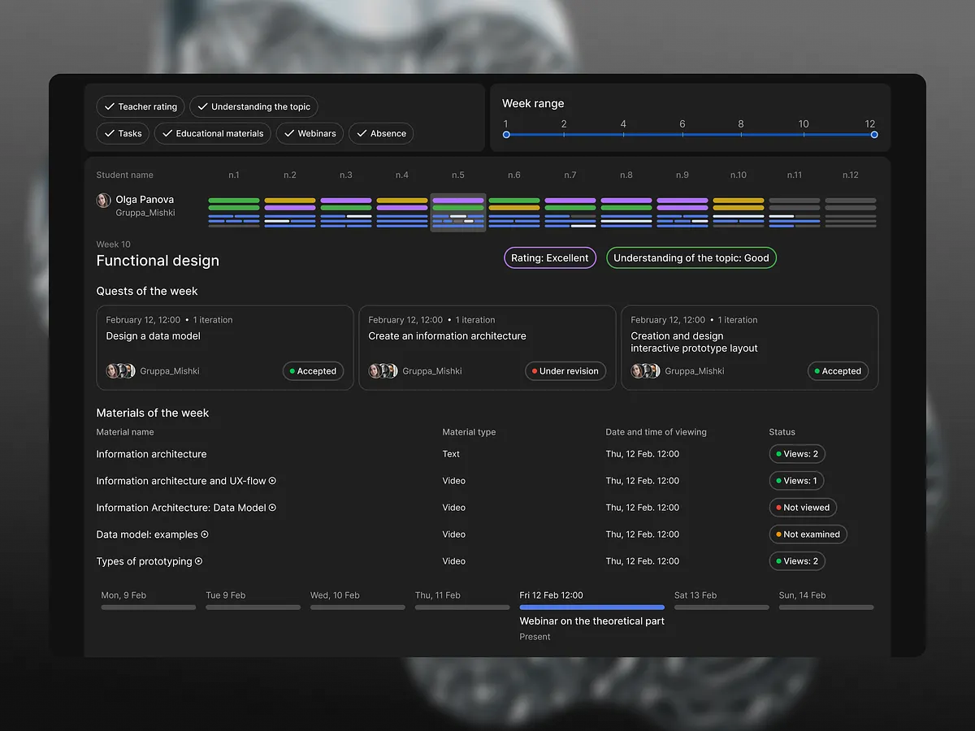Screen dimensions: 975x731
Task: Click the blue progress bar under "Fri 12 Feb 12:00"
Action: [591, 607]
